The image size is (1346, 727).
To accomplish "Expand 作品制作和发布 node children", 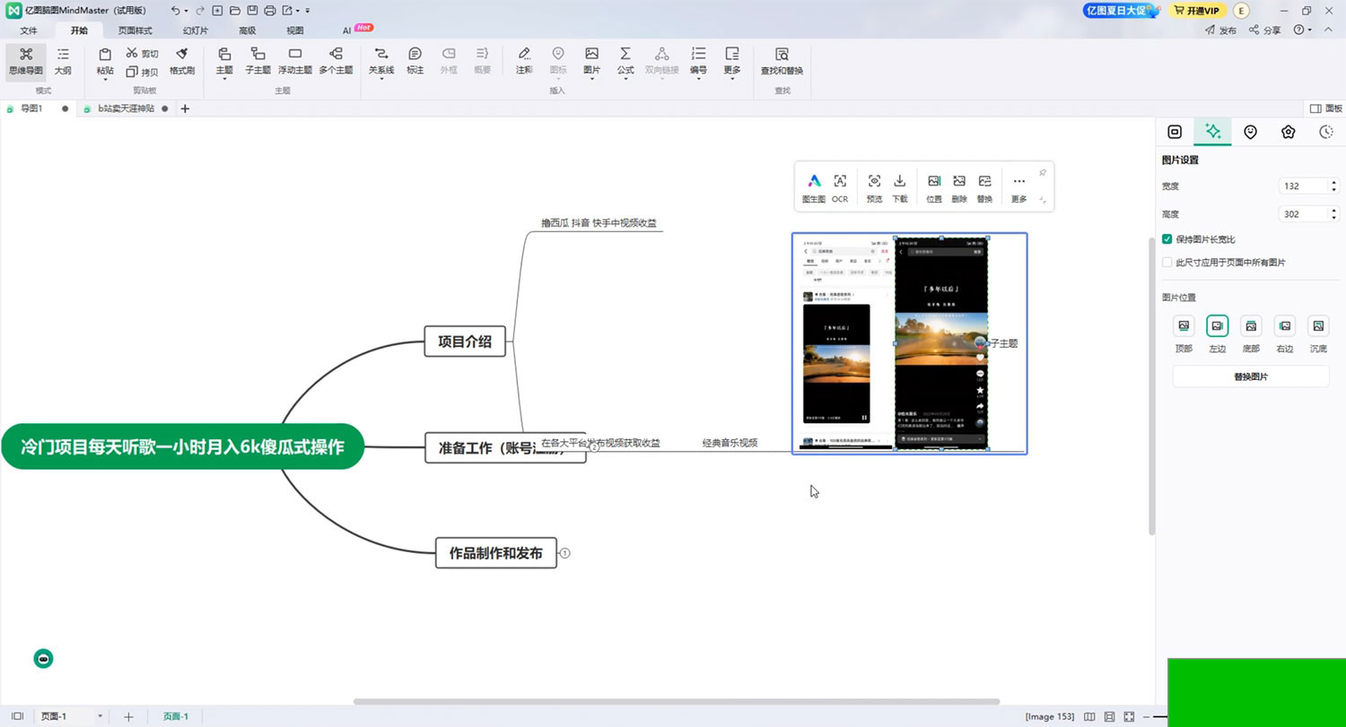I will (565, 553).
